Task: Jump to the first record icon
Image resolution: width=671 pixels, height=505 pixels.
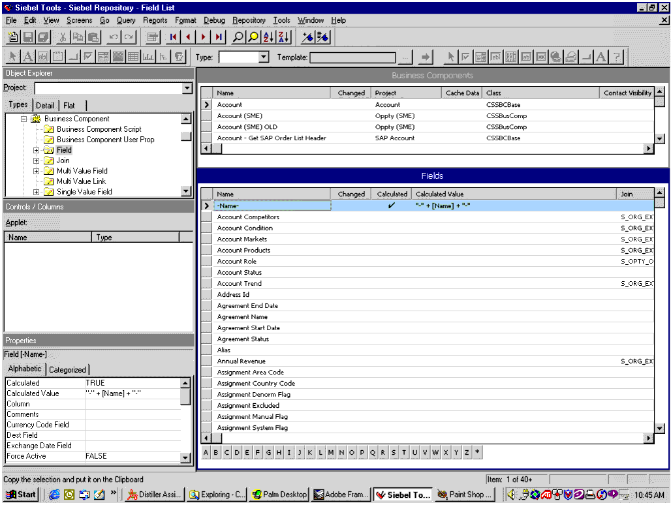Action: tap(173, 37)
